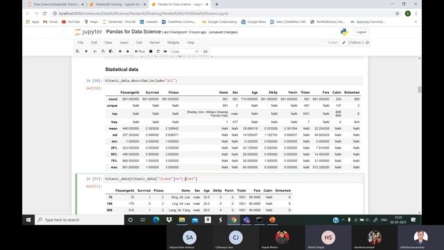444x250 pixels.
Task: Save the notebook with the save icon
Action: [77, 51]
